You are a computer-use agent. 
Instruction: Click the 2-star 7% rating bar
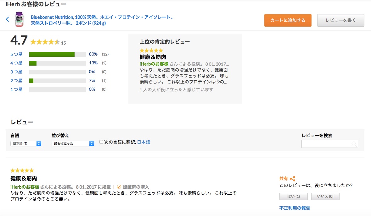(58, 81)
